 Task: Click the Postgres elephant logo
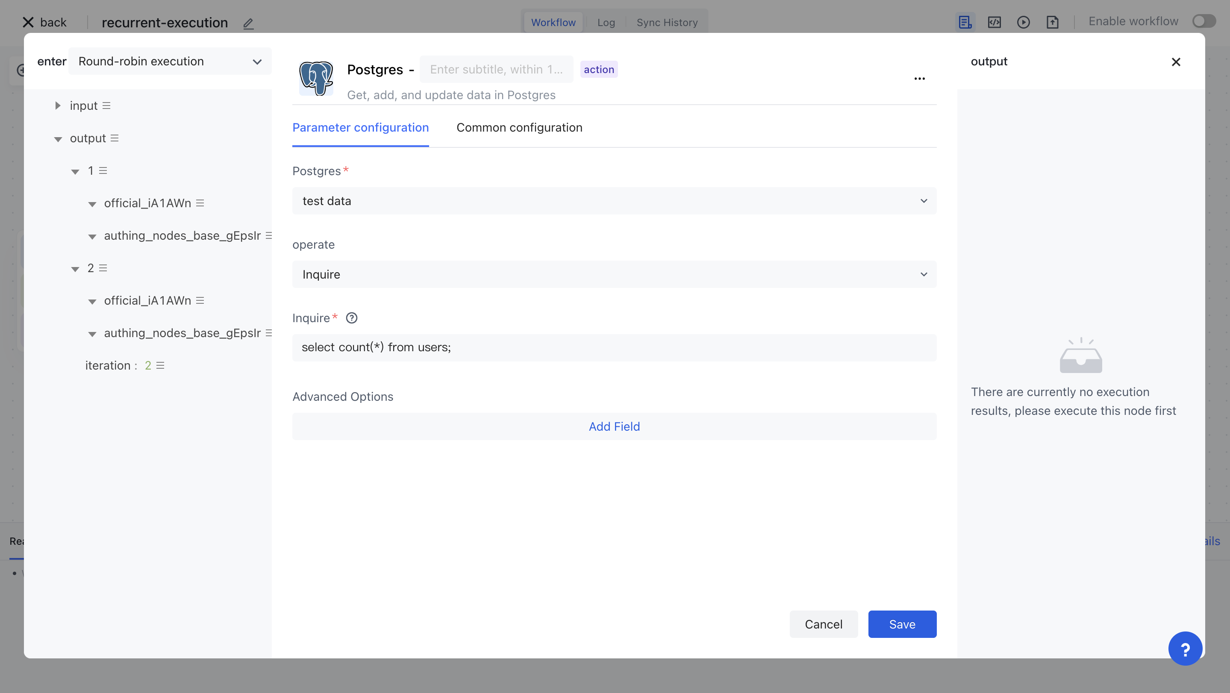[x=315, y=78]
